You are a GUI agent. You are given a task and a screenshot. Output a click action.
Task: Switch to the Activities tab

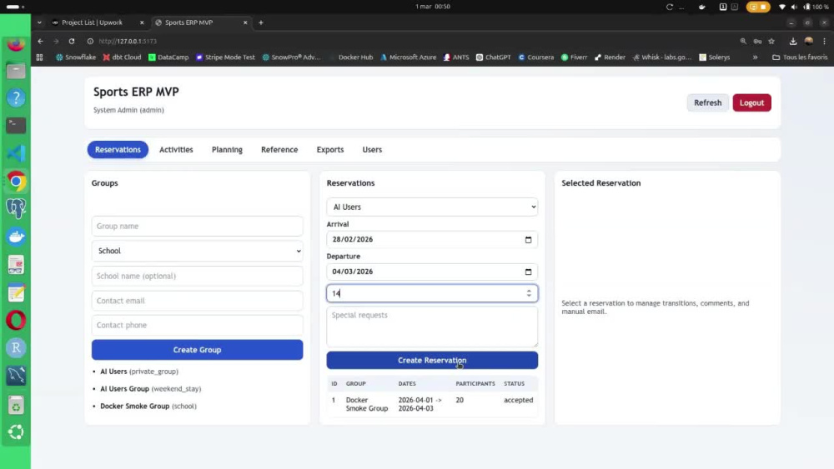[176, 150]
